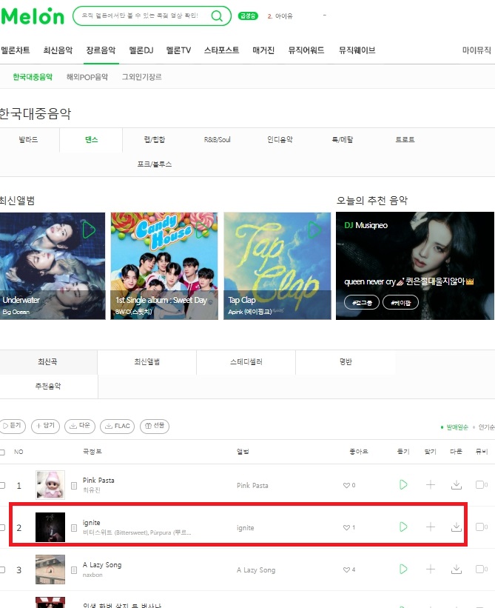Toggle the select-all checkbox in NO header
495x608 pixels.
coord(2,452)
